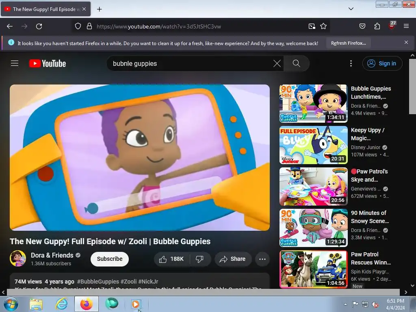The image size is (416, 312).
Task: Open Bubble Guppies Lunchtimes video thumbnail
Action: (x=313, y=104)
